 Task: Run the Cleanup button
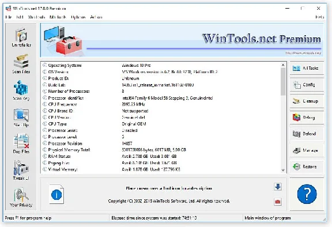click(307, 101)
